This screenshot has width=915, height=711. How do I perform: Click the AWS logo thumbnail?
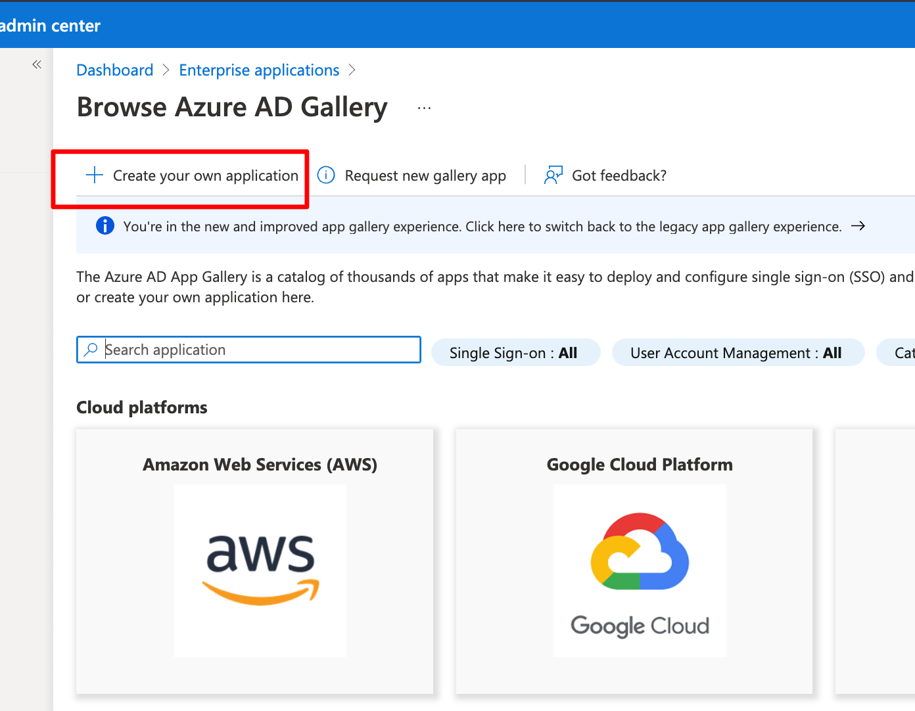coord(260,570)
